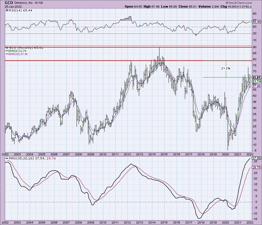Select the Low 56.85 value
262x225 pixels.
pos(169,6)
